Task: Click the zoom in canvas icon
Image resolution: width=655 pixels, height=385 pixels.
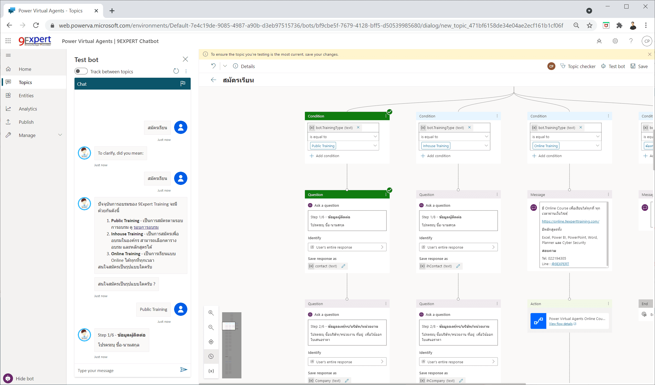Action: 211,313
